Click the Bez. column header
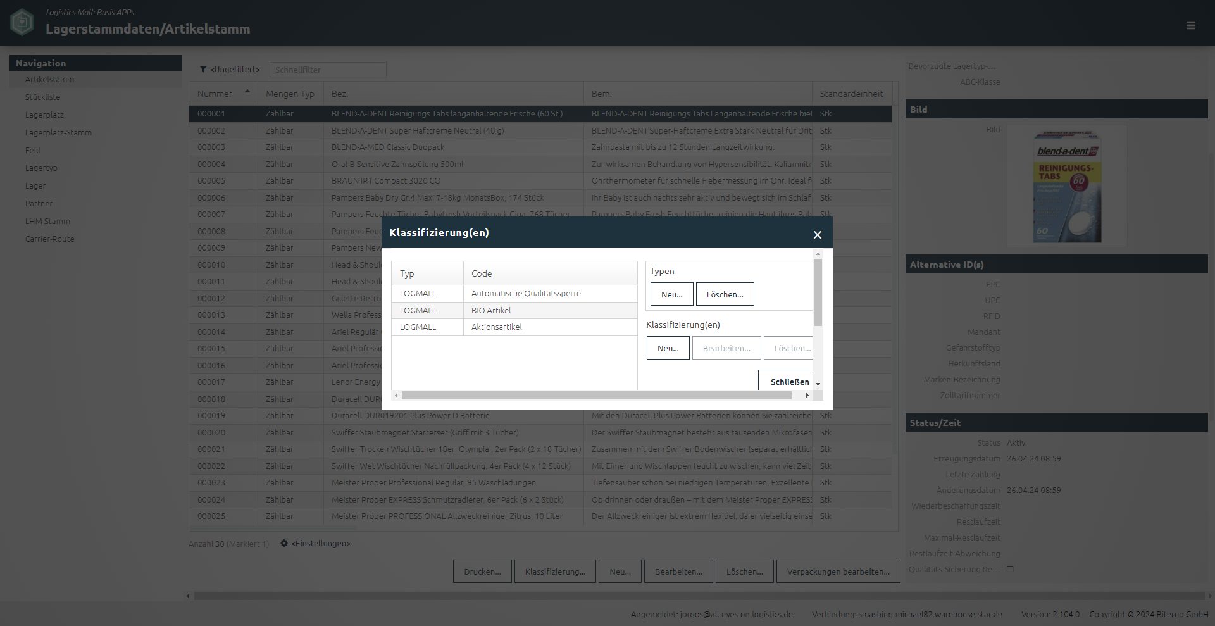The height and width of the screenshot is (626, 1215). [x=453, y=94]
